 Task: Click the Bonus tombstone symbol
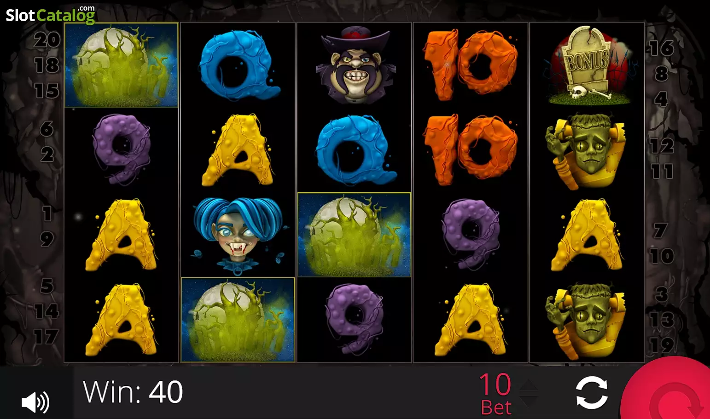587,65
